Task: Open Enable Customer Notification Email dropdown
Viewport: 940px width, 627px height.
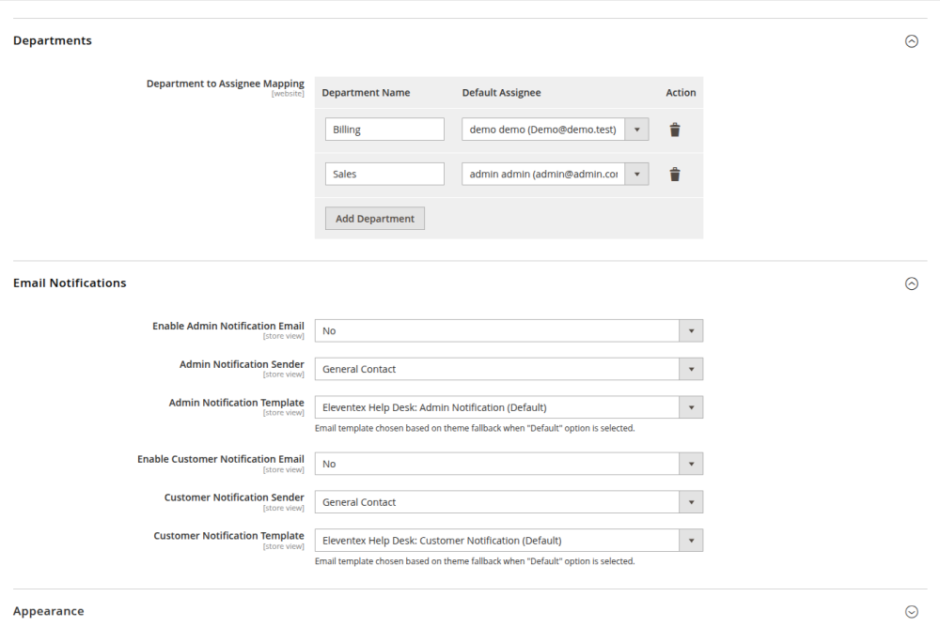Action: (508, 464)
